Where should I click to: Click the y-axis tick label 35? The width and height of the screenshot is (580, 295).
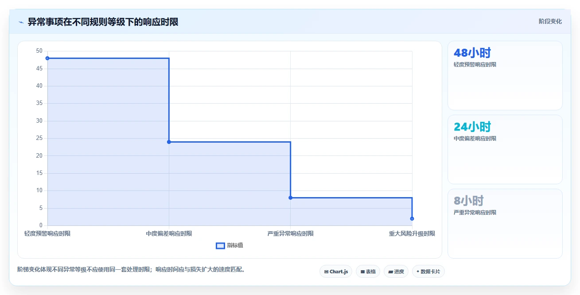(x=39, y=103)
